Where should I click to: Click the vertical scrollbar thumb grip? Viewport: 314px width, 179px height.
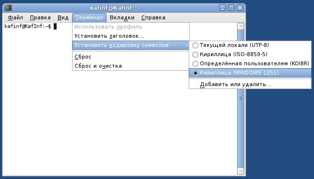pyautogui.click(x=240, y=99)
